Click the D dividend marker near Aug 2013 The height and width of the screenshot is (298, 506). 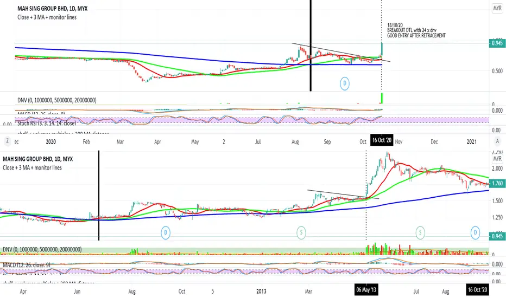coord(475,232)
